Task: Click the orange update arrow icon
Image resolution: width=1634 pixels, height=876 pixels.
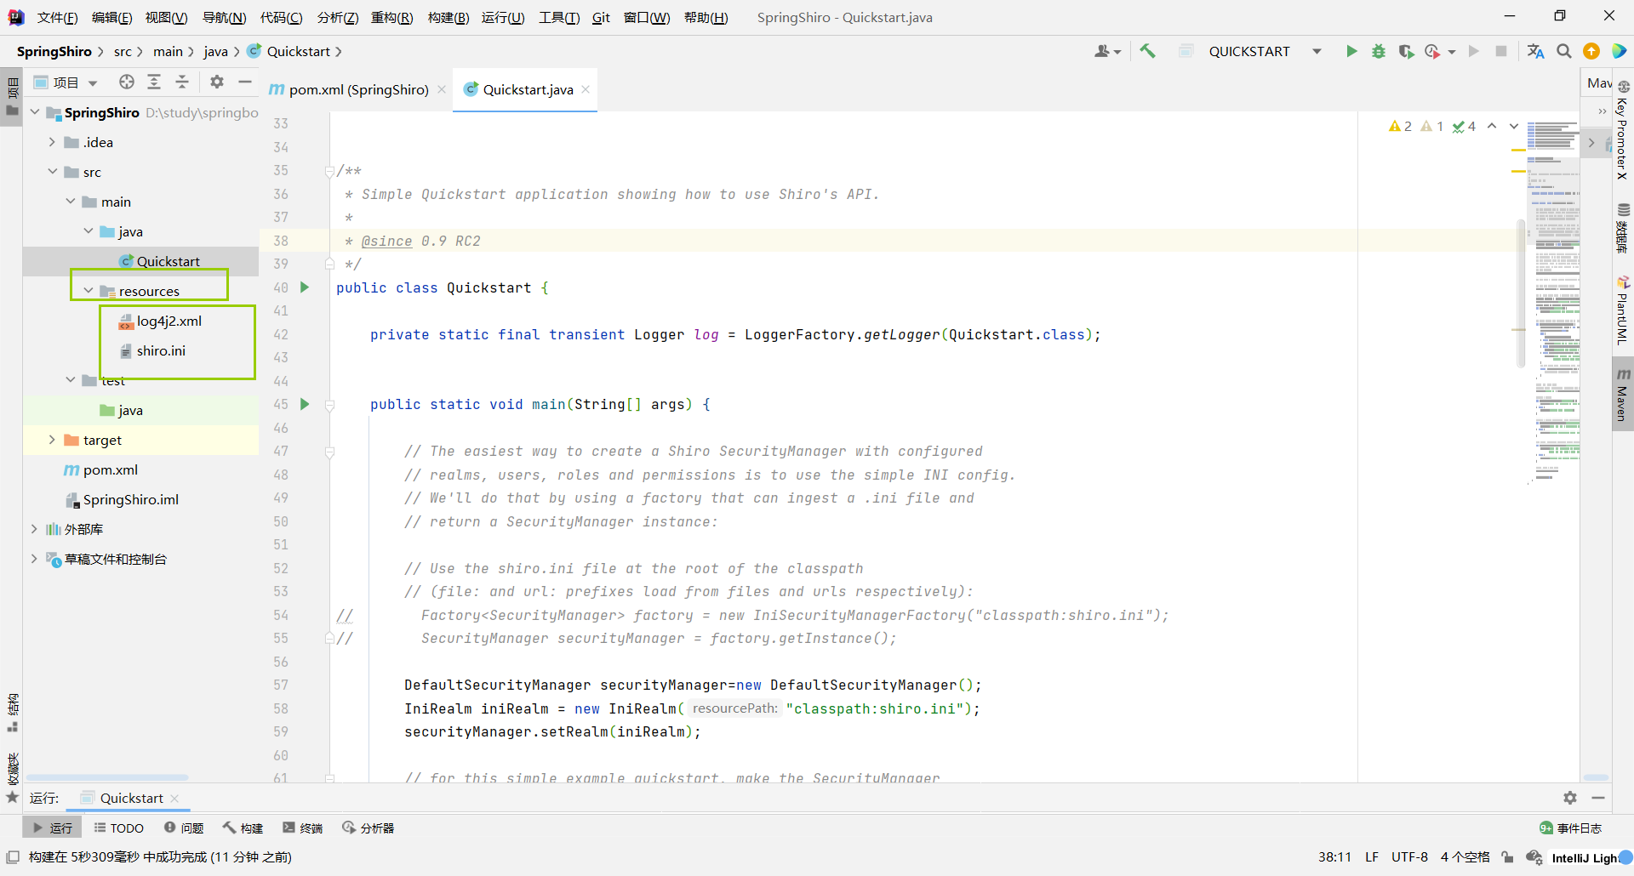Action: [x=1591, y=51]
